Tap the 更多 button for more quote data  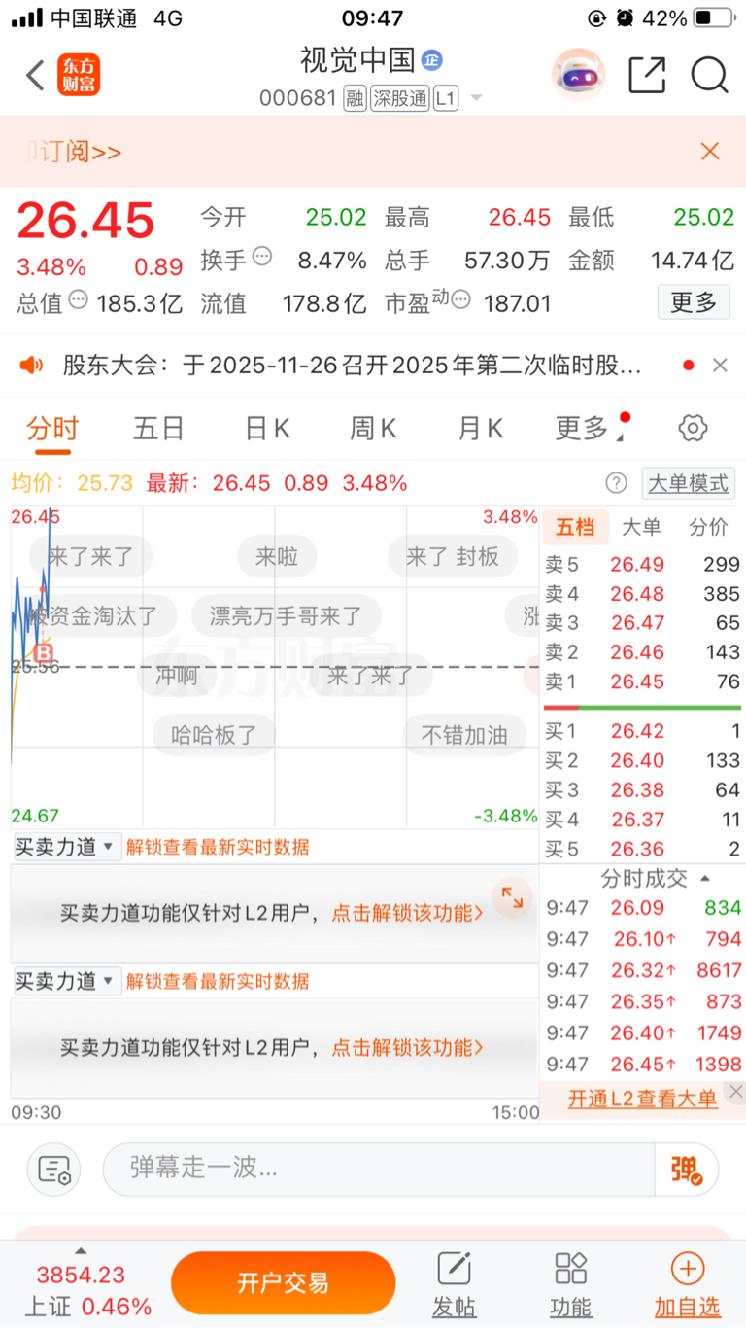694,302
